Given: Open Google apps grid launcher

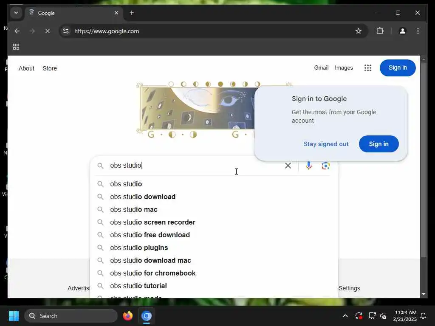Looking at the screenshot, I should pos(367,68).
